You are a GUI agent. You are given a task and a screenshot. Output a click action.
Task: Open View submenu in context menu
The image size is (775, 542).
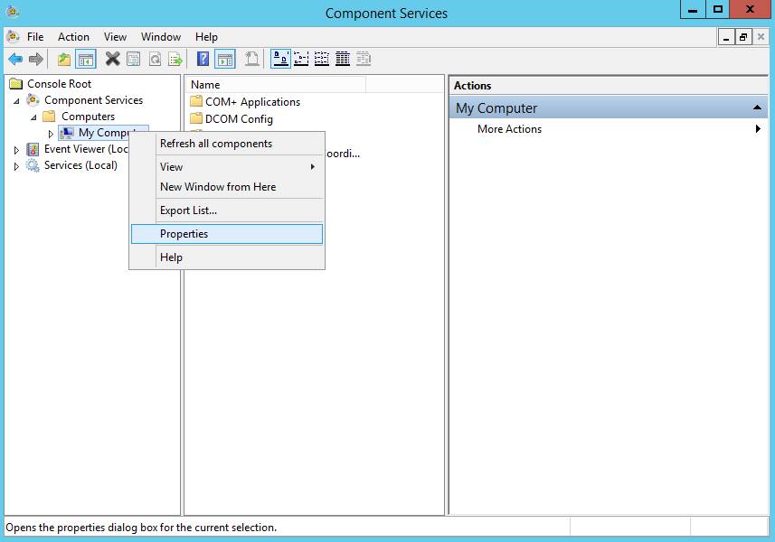[x=227, y=167]
